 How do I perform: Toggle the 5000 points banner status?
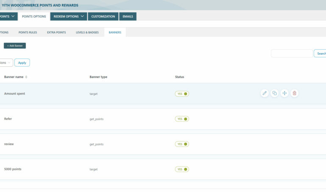(x=182, y=169)
